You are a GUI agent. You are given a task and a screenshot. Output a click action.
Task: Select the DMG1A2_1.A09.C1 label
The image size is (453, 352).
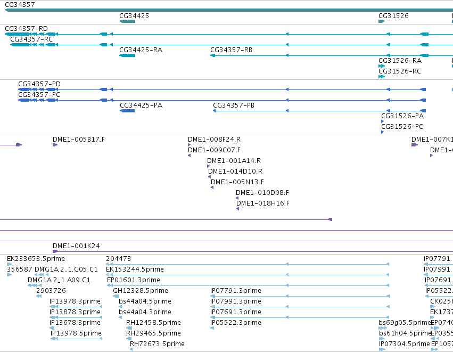tap(59, 280)
